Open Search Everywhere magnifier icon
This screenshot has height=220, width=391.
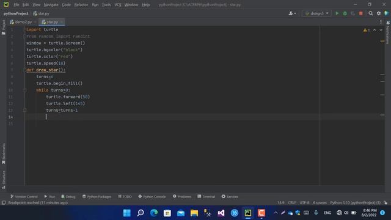[371, 13]
